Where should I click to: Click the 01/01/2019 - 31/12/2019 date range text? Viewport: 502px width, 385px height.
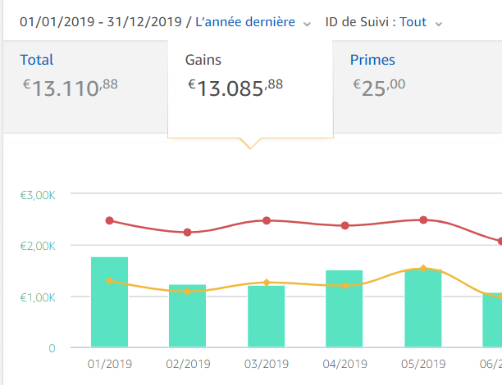point(101,22)
